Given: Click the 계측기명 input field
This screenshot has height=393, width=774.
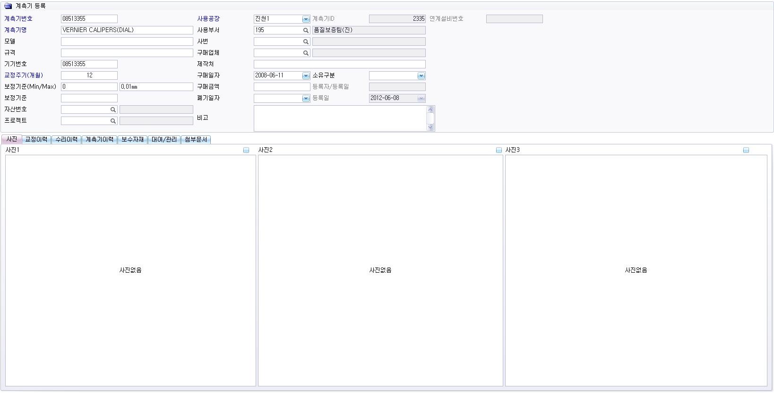Looking at the screenshot, I should pos(127,30).
